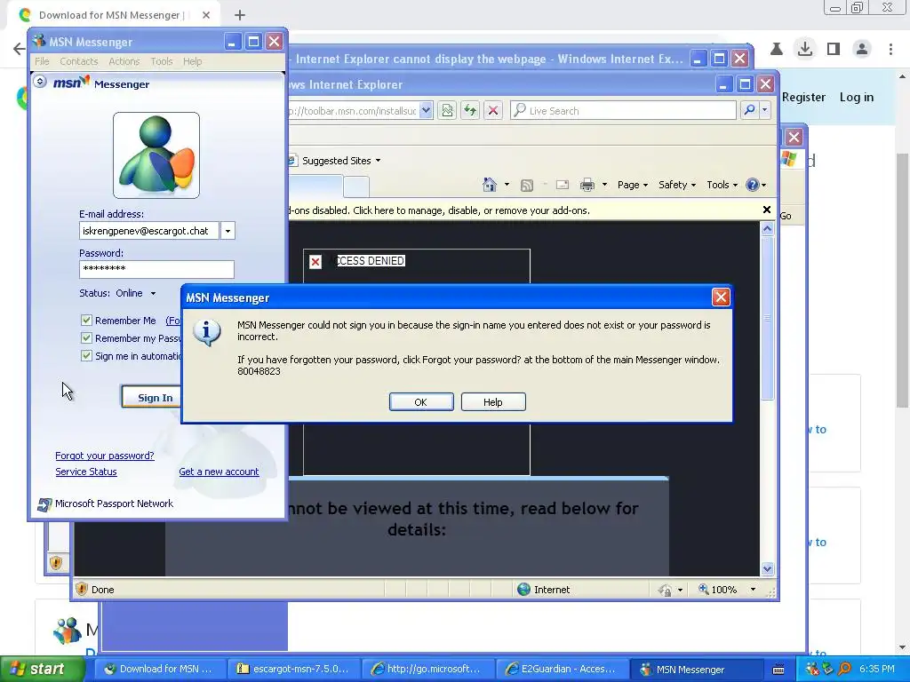Toggle the Remember Me checkbox
This screenshot has height=682, width=910.
[86, 320]
